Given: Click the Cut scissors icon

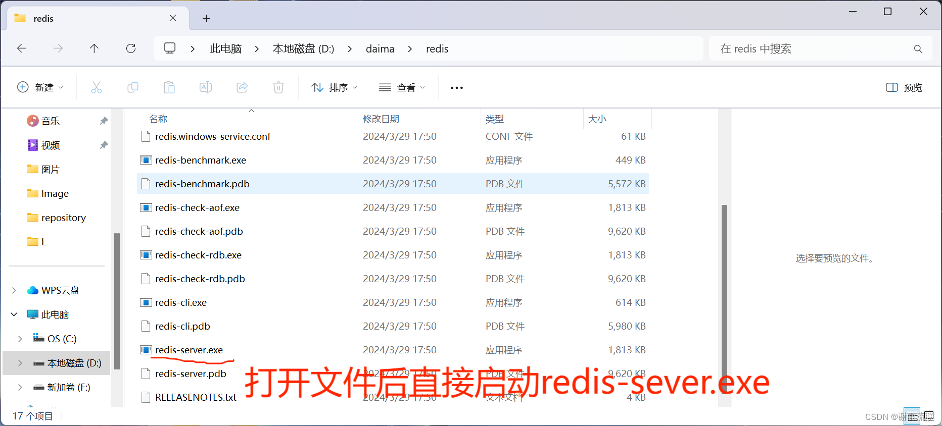Looking at the screenshot, I should coord(97,87).
